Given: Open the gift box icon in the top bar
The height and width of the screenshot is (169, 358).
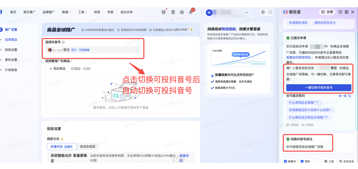Looking at the screenshot, I should 164,12.
